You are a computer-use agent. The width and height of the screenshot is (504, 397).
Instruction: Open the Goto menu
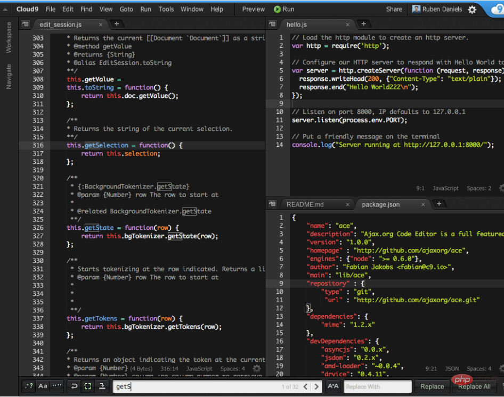pos(126,10)
